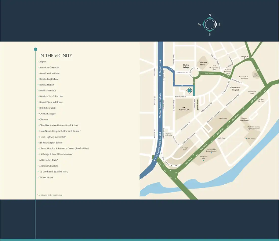
Task: Click the VSNL Quarters block on map
Action: coord(256,74)
